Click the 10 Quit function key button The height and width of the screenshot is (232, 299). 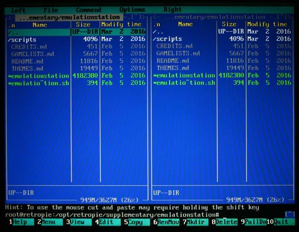click(280, 222)
